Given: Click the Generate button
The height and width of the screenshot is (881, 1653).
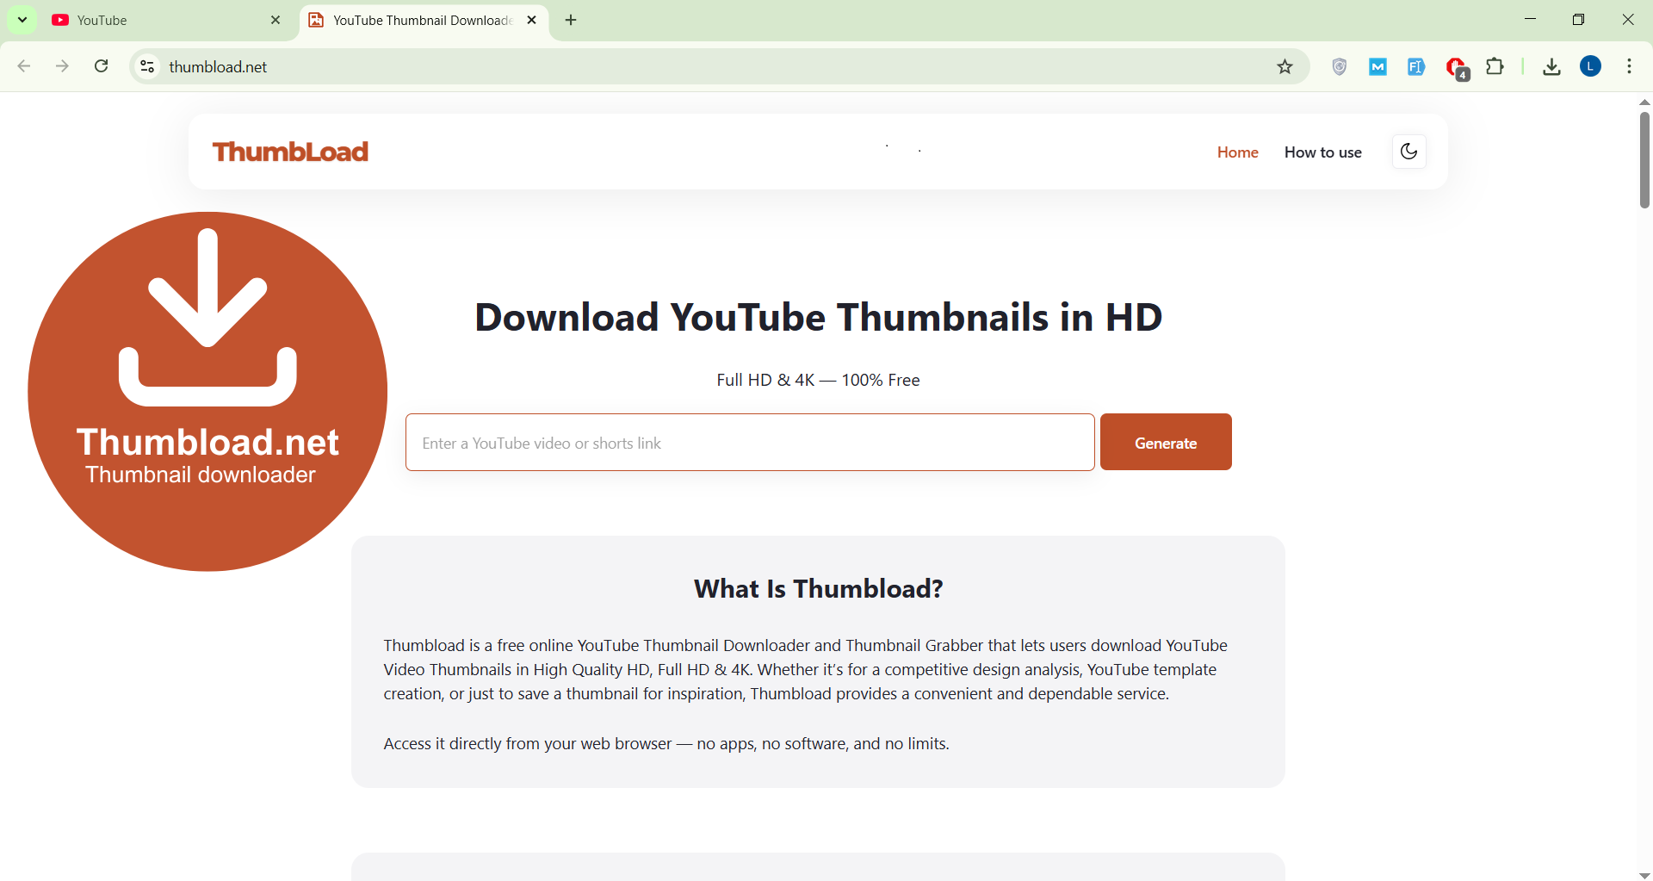Looking at the screenshot, I should [1165, 443].
